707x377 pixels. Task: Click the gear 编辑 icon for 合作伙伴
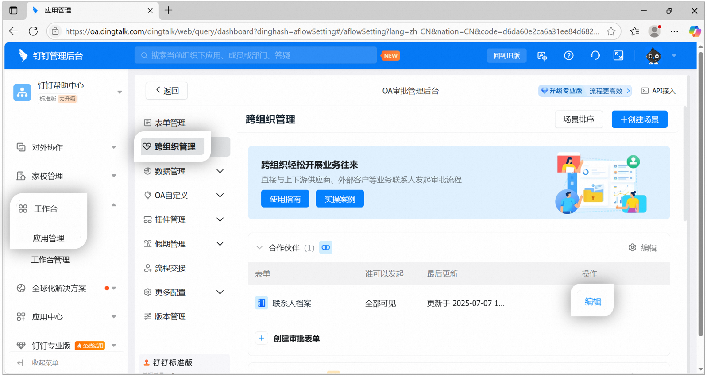coord(632,247)
